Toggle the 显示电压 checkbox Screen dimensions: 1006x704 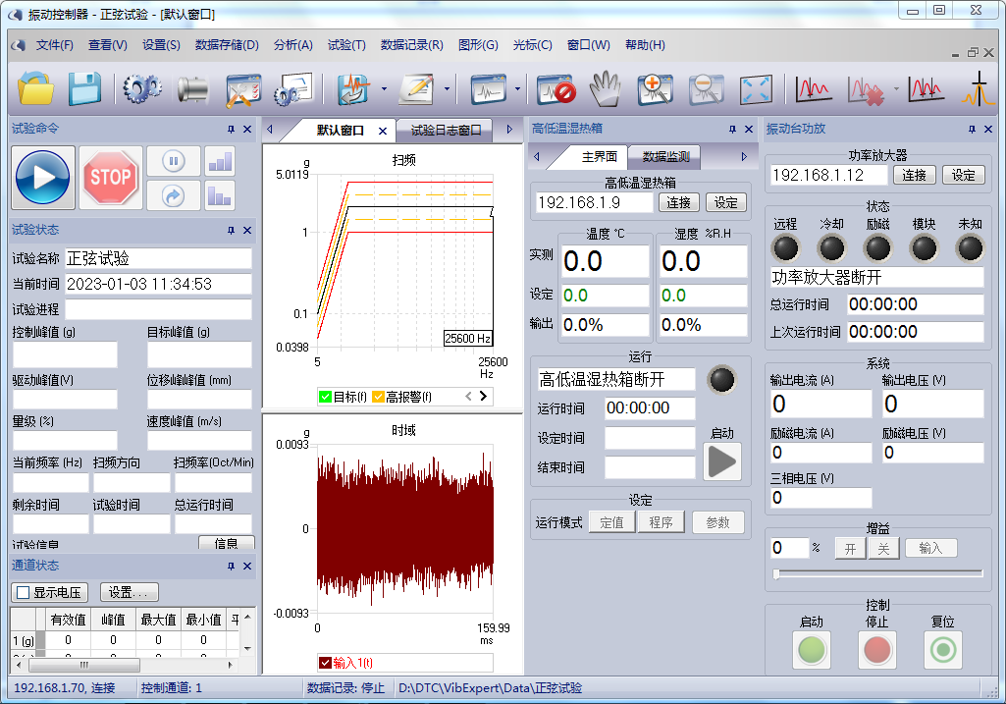[x=24, y=592]
